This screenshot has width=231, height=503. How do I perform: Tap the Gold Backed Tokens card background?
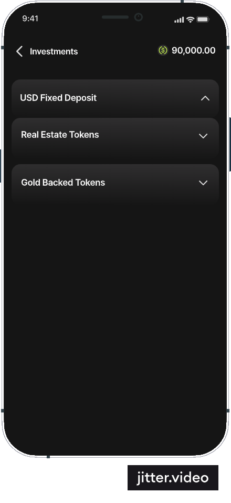(115, 183)
